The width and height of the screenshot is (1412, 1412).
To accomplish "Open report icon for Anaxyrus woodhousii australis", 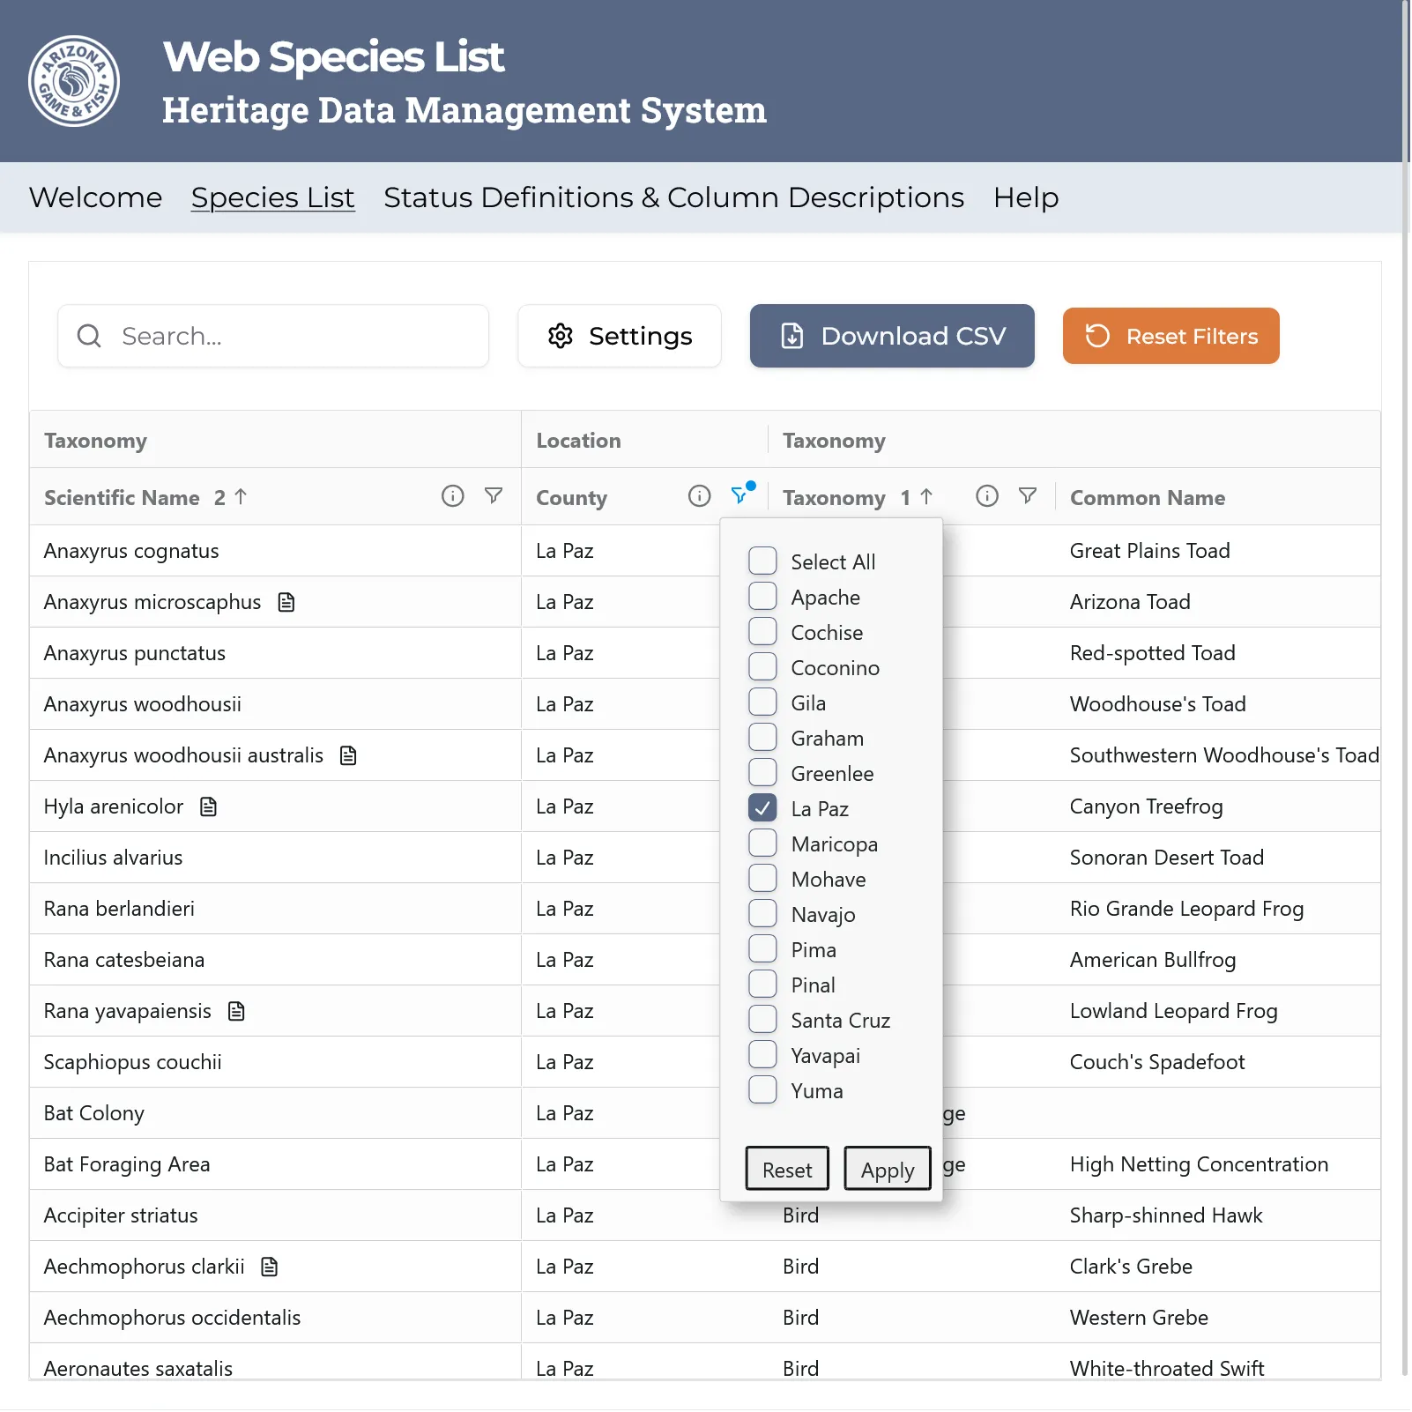I will coord(349,755).
